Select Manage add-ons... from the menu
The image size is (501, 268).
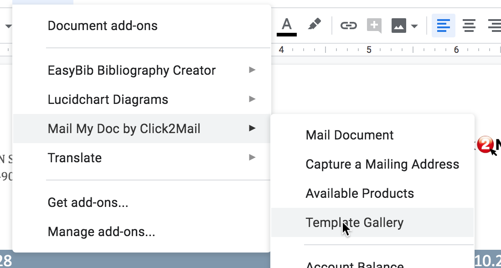pos(142,232)
